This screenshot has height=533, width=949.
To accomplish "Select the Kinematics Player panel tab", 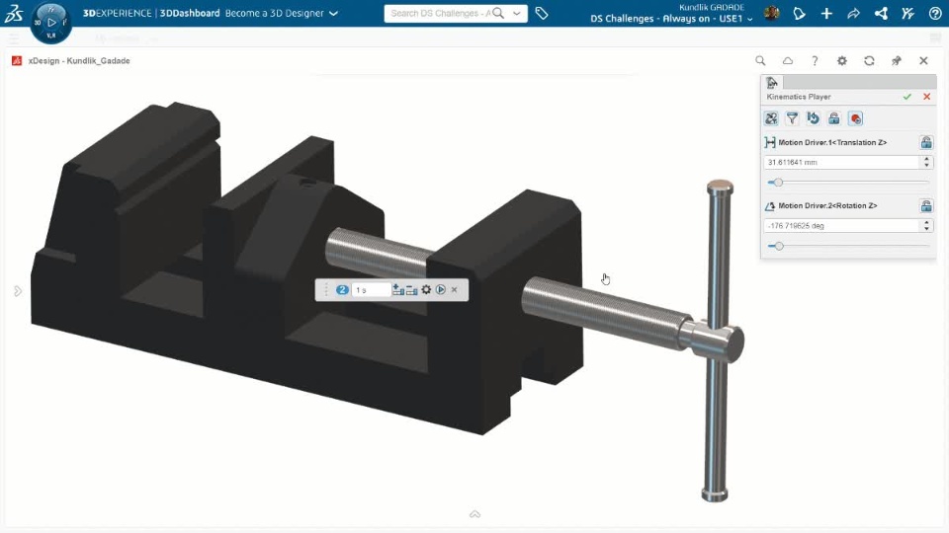I will click(772, 82).
